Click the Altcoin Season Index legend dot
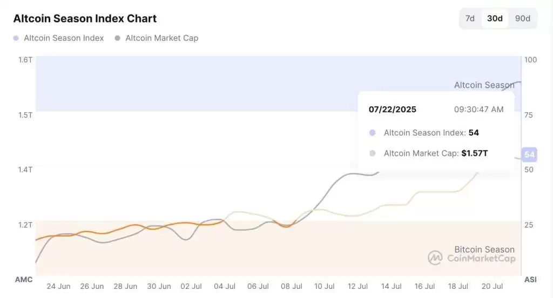The height and width of the screenshot is (298, 553). coord(16,38)
